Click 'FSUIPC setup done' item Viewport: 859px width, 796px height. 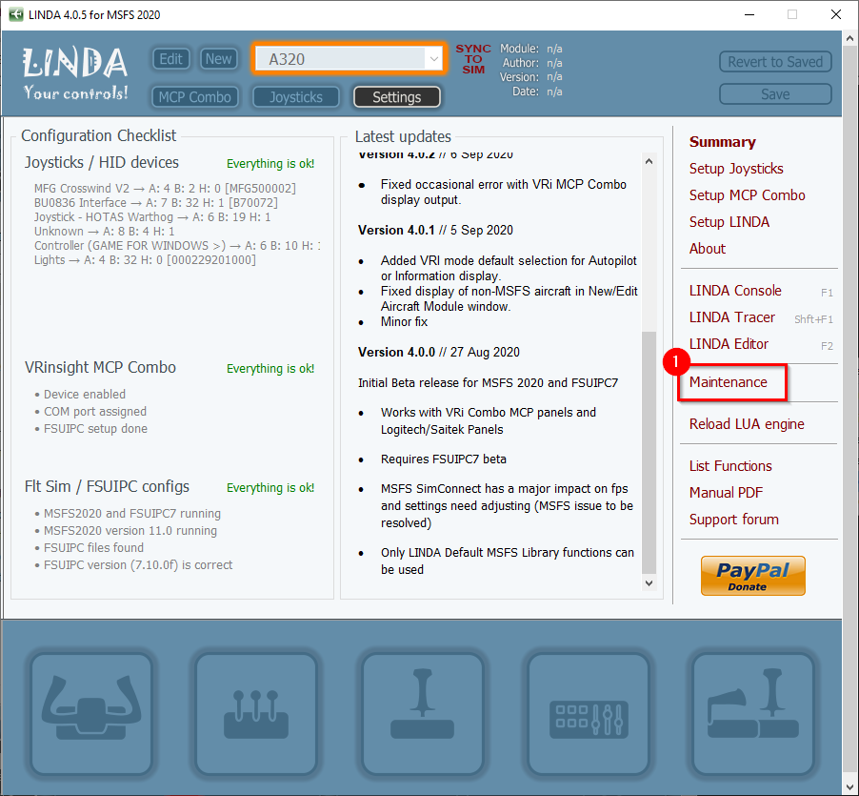(90, 429)
